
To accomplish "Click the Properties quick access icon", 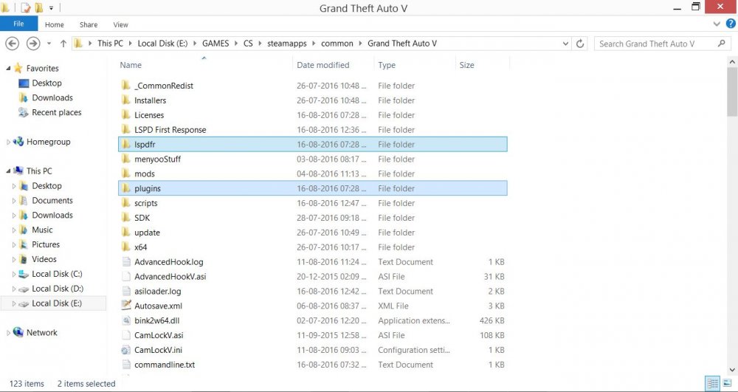I will pyautogui.click(x=25, y=7).
